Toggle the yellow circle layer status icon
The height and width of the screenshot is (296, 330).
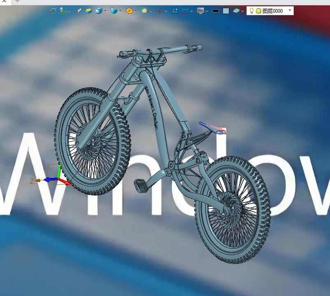tap(258, 11)
